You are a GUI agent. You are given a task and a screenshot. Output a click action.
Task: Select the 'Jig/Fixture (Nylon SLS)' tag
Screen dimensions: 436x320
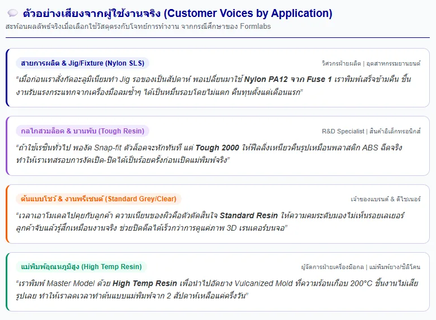(83, 63)
